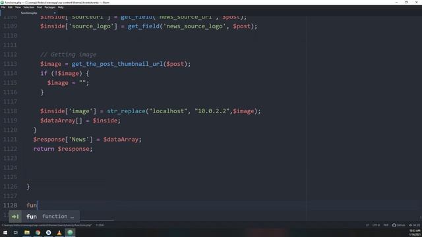Open the Find menu

click(x=40, y=7)
